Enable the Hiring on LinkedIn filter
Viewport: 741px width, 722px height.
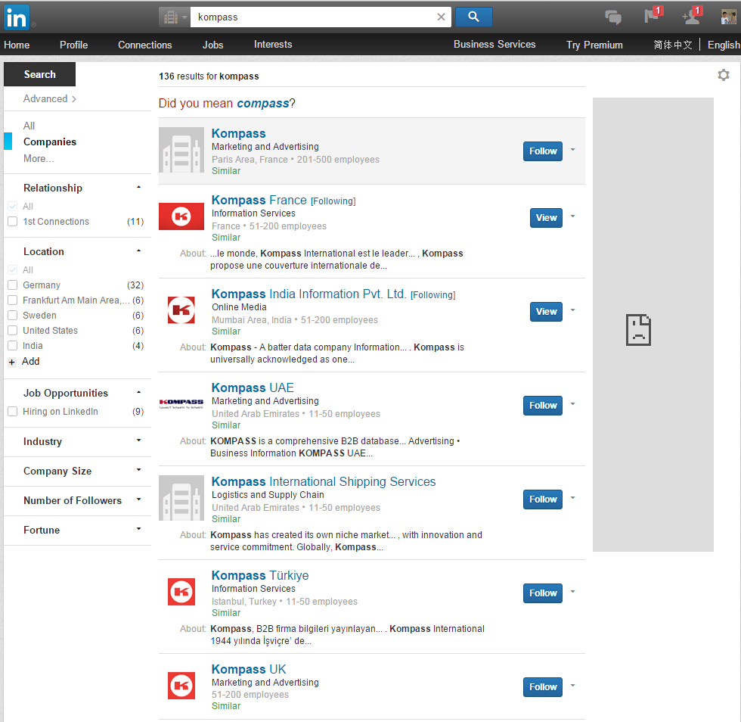coord(11,411)
